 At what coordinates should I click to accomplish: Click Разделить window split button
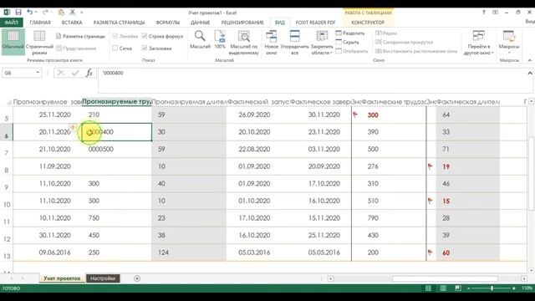pos(350,33)
